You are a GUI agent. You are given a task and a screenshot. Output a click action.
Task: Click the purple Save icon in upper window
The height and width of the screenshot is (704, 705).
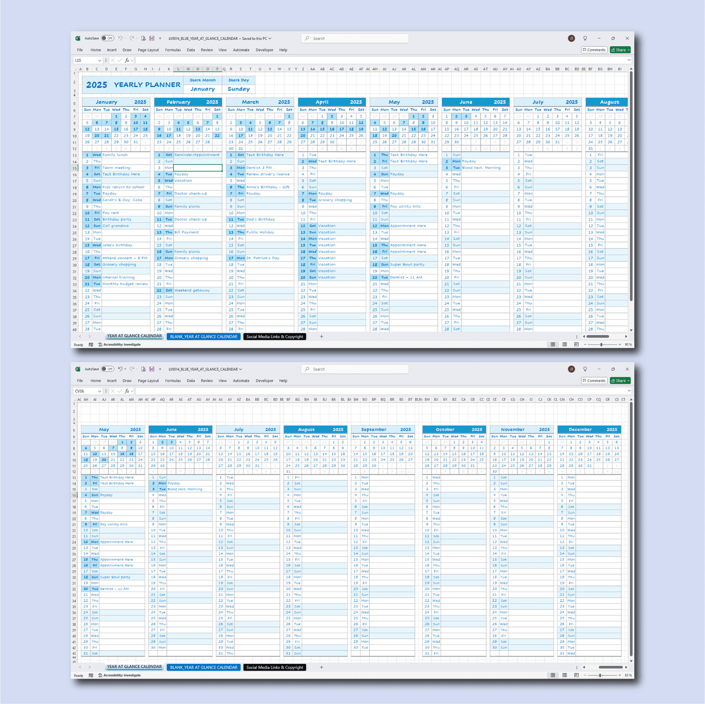tap(152, 38)
